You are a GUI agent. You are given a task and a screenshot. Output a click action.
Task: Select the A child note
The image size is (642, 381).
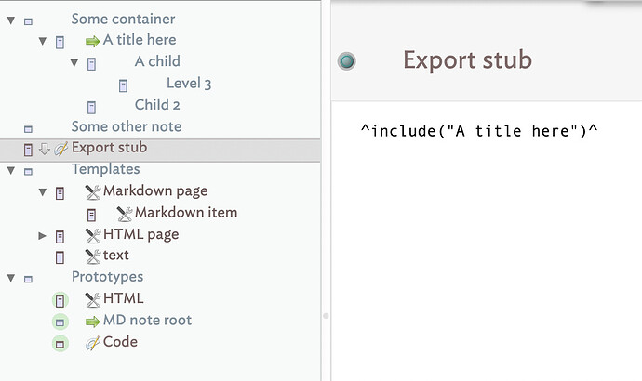point(157,61)
